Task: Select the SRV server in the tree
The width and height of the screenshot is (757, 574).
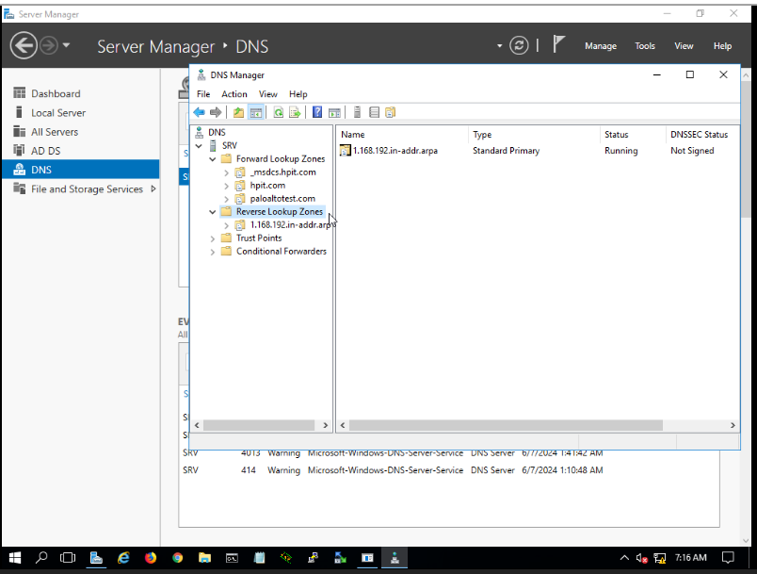Action: pos(230,145)
